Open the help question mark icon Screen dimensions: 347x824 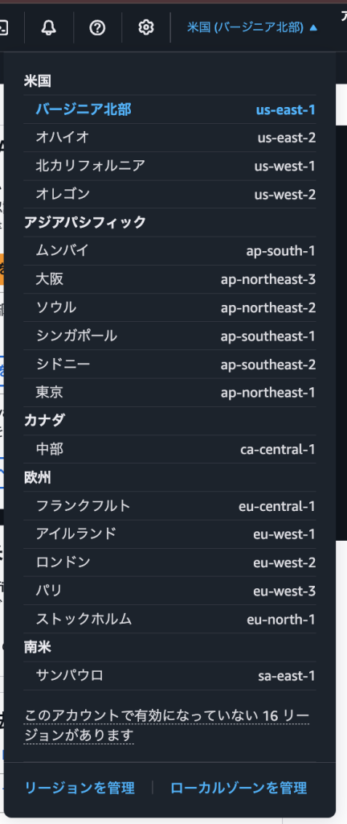click(x=97, y=27)
